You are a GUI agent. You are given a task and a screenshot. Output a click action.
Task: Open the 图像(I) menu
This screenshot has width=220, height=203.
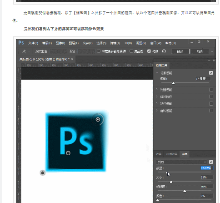[60, 43]
